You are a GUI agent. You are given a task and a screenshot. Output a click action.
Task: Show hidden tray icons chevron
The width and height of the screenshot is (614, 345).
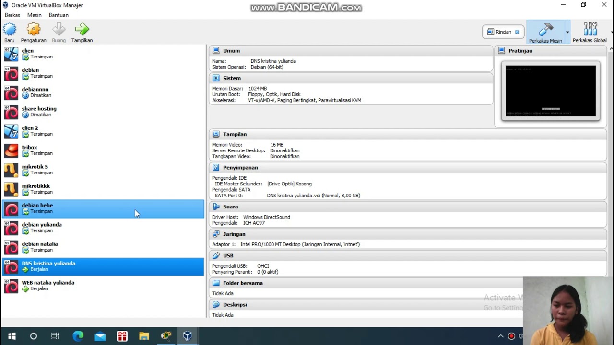click(500, 336)
